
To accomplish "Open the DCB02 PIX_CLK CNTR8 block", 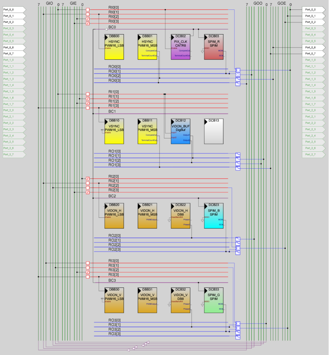I will click(180, 47).
